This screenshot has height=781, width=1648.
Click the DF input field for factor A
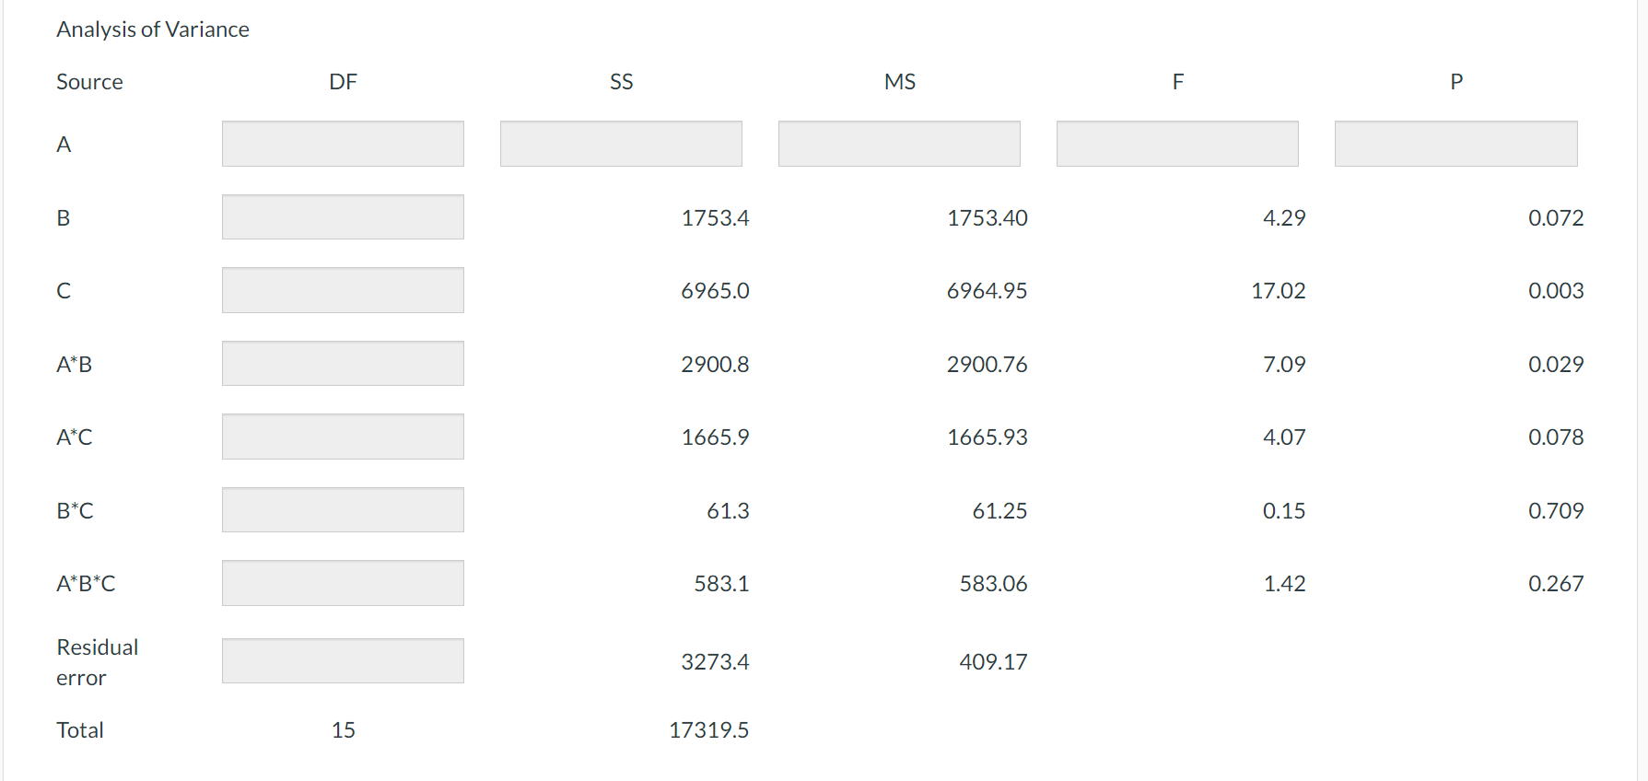coord(342,143)
